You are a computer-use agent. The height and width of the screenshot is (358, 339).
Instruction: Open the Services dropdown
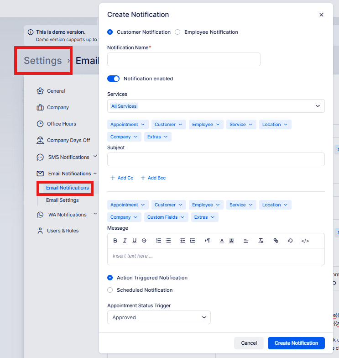[216, 106]
